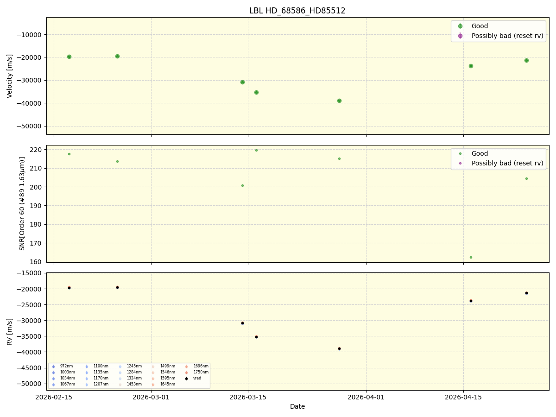This screenshot has height=417, width=556.
Task: Select velocity point near -35000 m/s
Action: 256,92
